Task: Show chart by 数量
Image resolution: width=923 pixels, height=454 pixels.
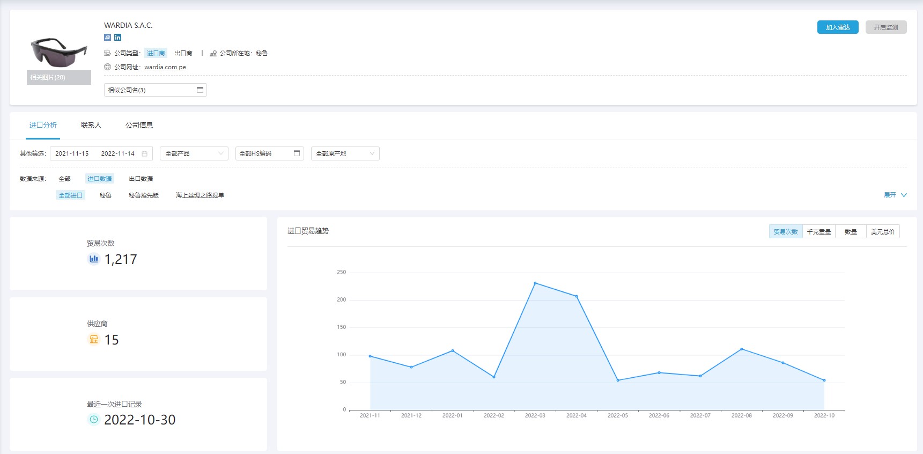Action: tap(851, 232)
